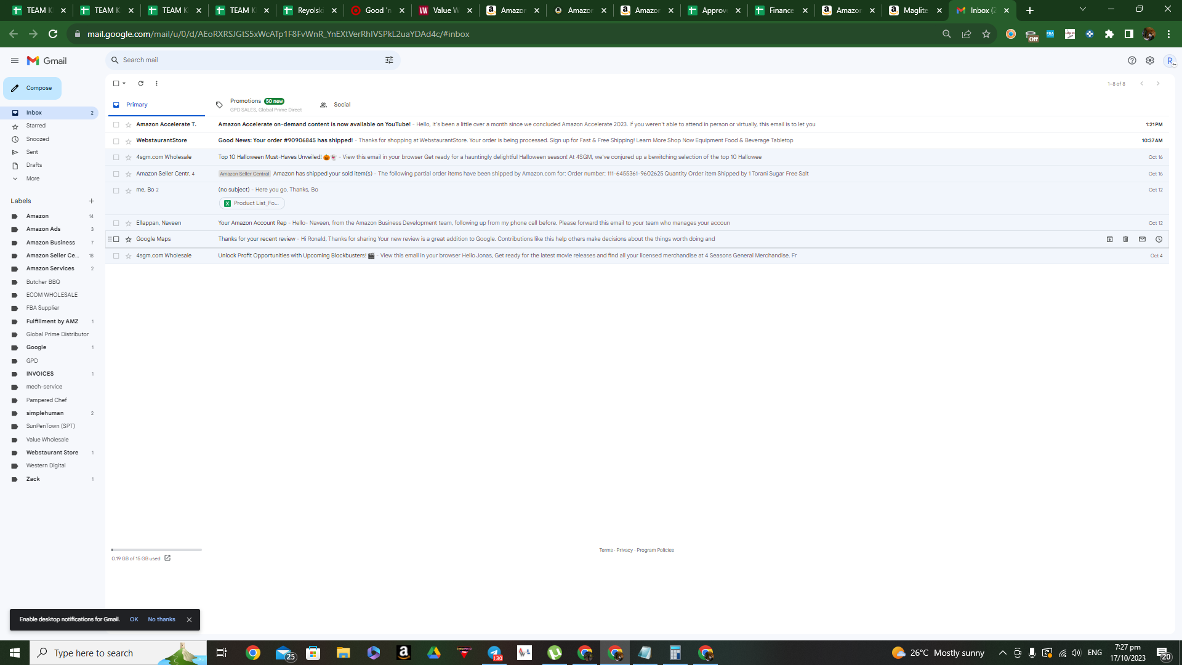Open File Explorer from taskbar
Image resolution: width=1182 pixels, height=665 pixels.
click(x=344, y=653)
